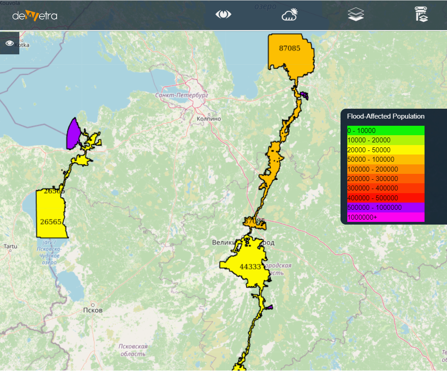Image resolution: width=447 pixels, height=371 pixels.
Task: Pick the green 0 - 10000 legend swatch
Action: [385, 130]
